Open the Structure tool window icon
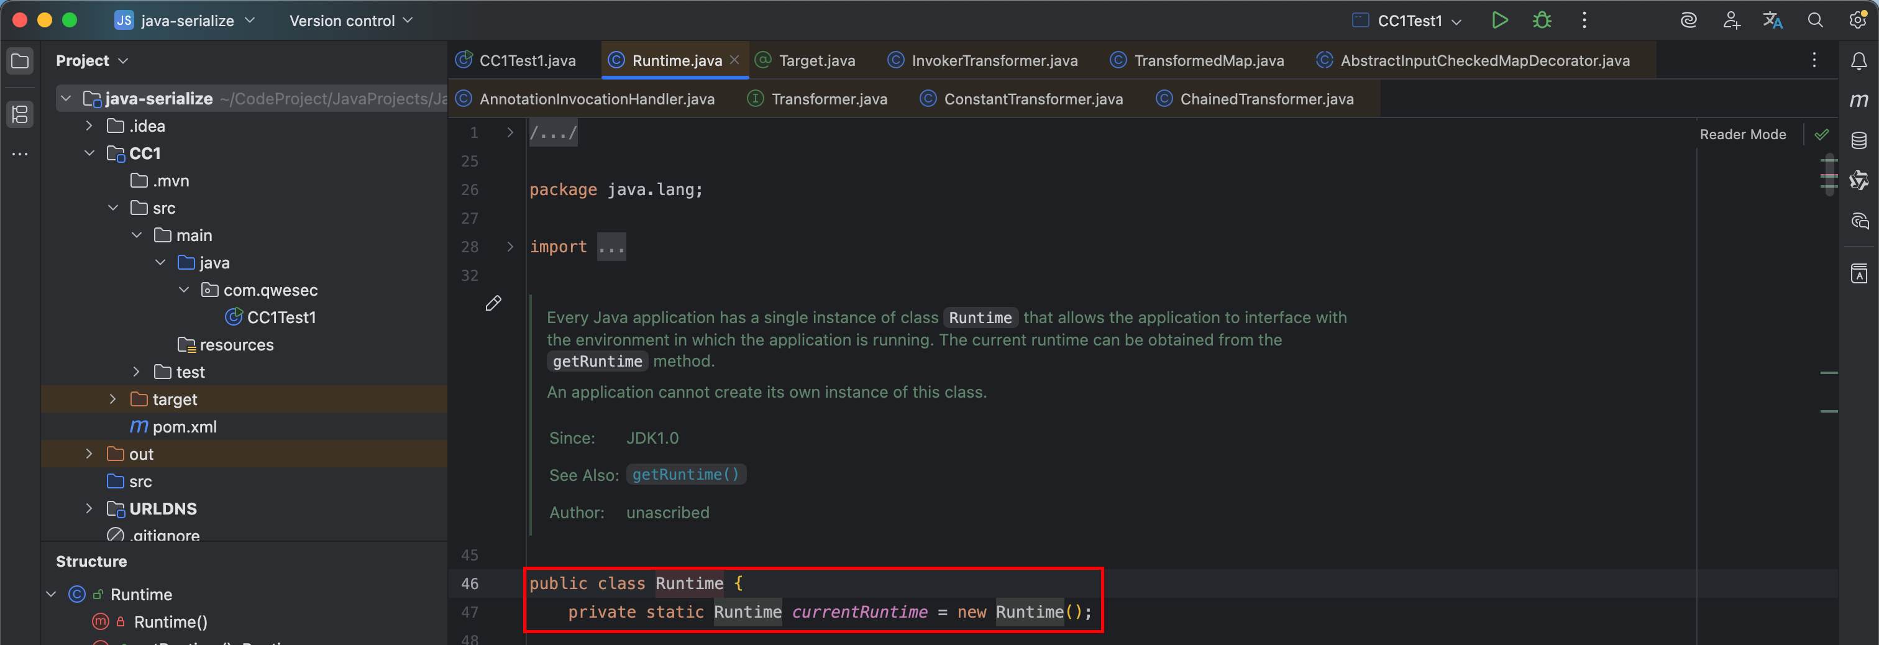 click(21, 114)
